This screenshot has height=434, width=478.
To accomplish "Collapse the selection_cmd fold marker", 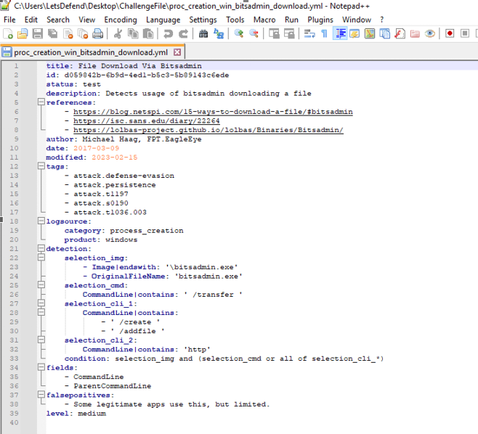I will [x=41, y=284].
